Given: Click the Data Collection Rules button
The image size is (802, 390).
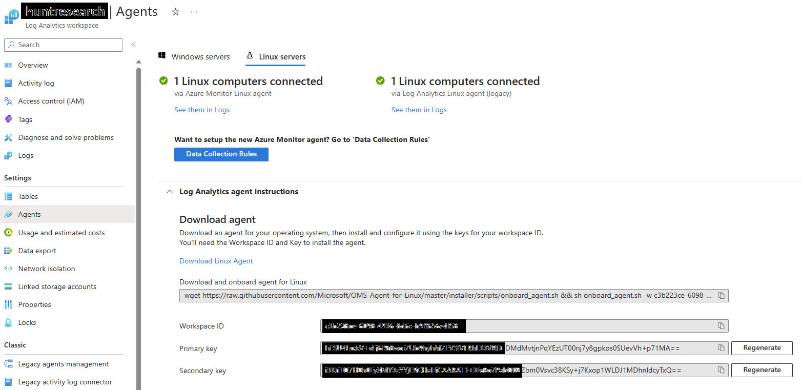Looking at the screenshot, I should tap(221, 154).
